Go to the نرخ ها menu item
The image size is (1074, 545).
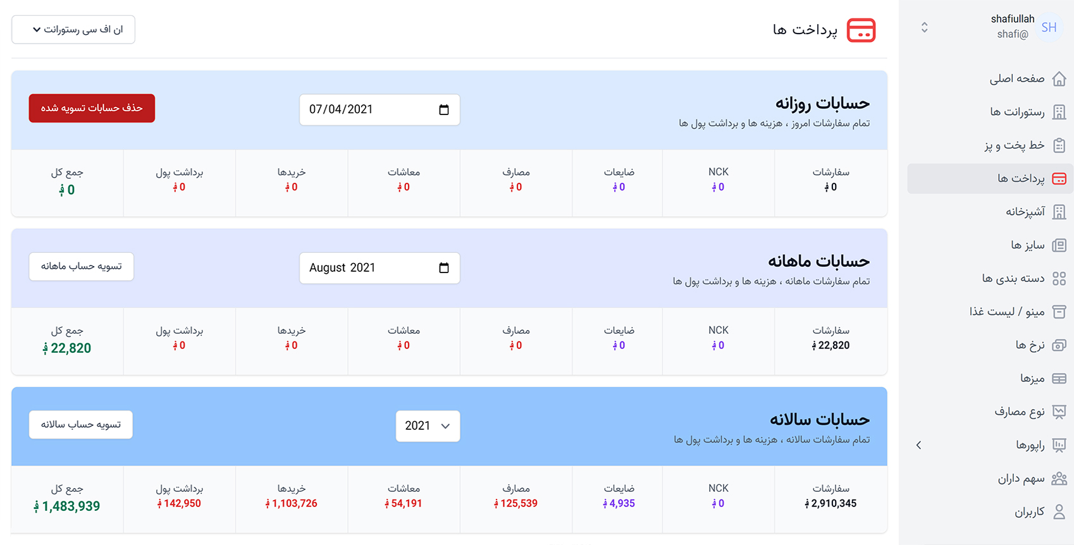pyautogui.click(x=1030, y=345)
